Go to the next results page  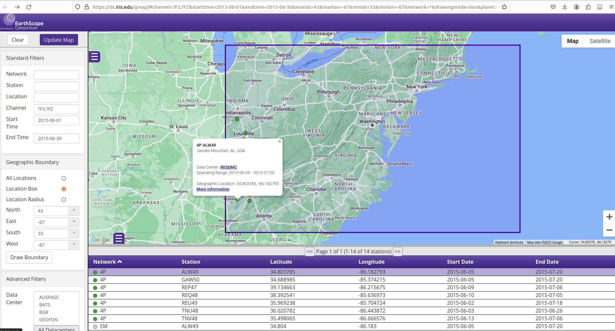397,251
